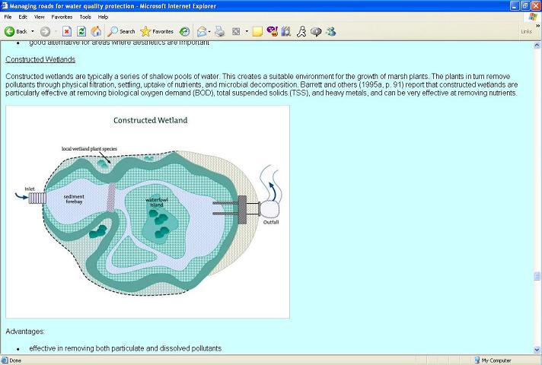The image size is (542, 365).
Task: Open the Tools menu
Action: coord(85,17)
